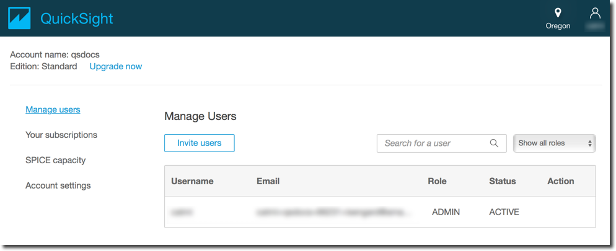Click the Email column header

[268, 181]
